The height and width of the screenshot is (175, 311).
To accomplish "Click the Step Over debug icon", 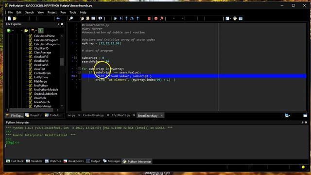I will (132, 18).
